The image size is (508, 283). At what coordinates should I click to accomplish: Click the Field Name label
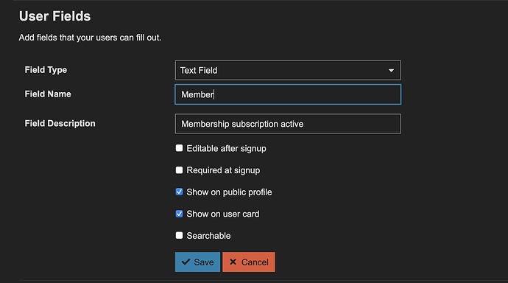pyautogui.click(x=48, y=94)
